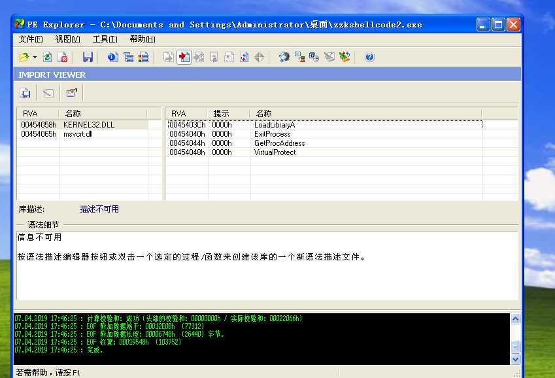Select the msvcrt.dll library row
The height and width of the screenshot is (378, 555).
(84, 134)
